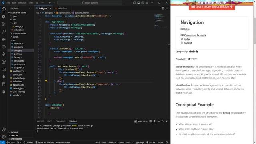Viewport: 256px width, 144px height.
Task: Close the terminal panel
Action: 167,121
